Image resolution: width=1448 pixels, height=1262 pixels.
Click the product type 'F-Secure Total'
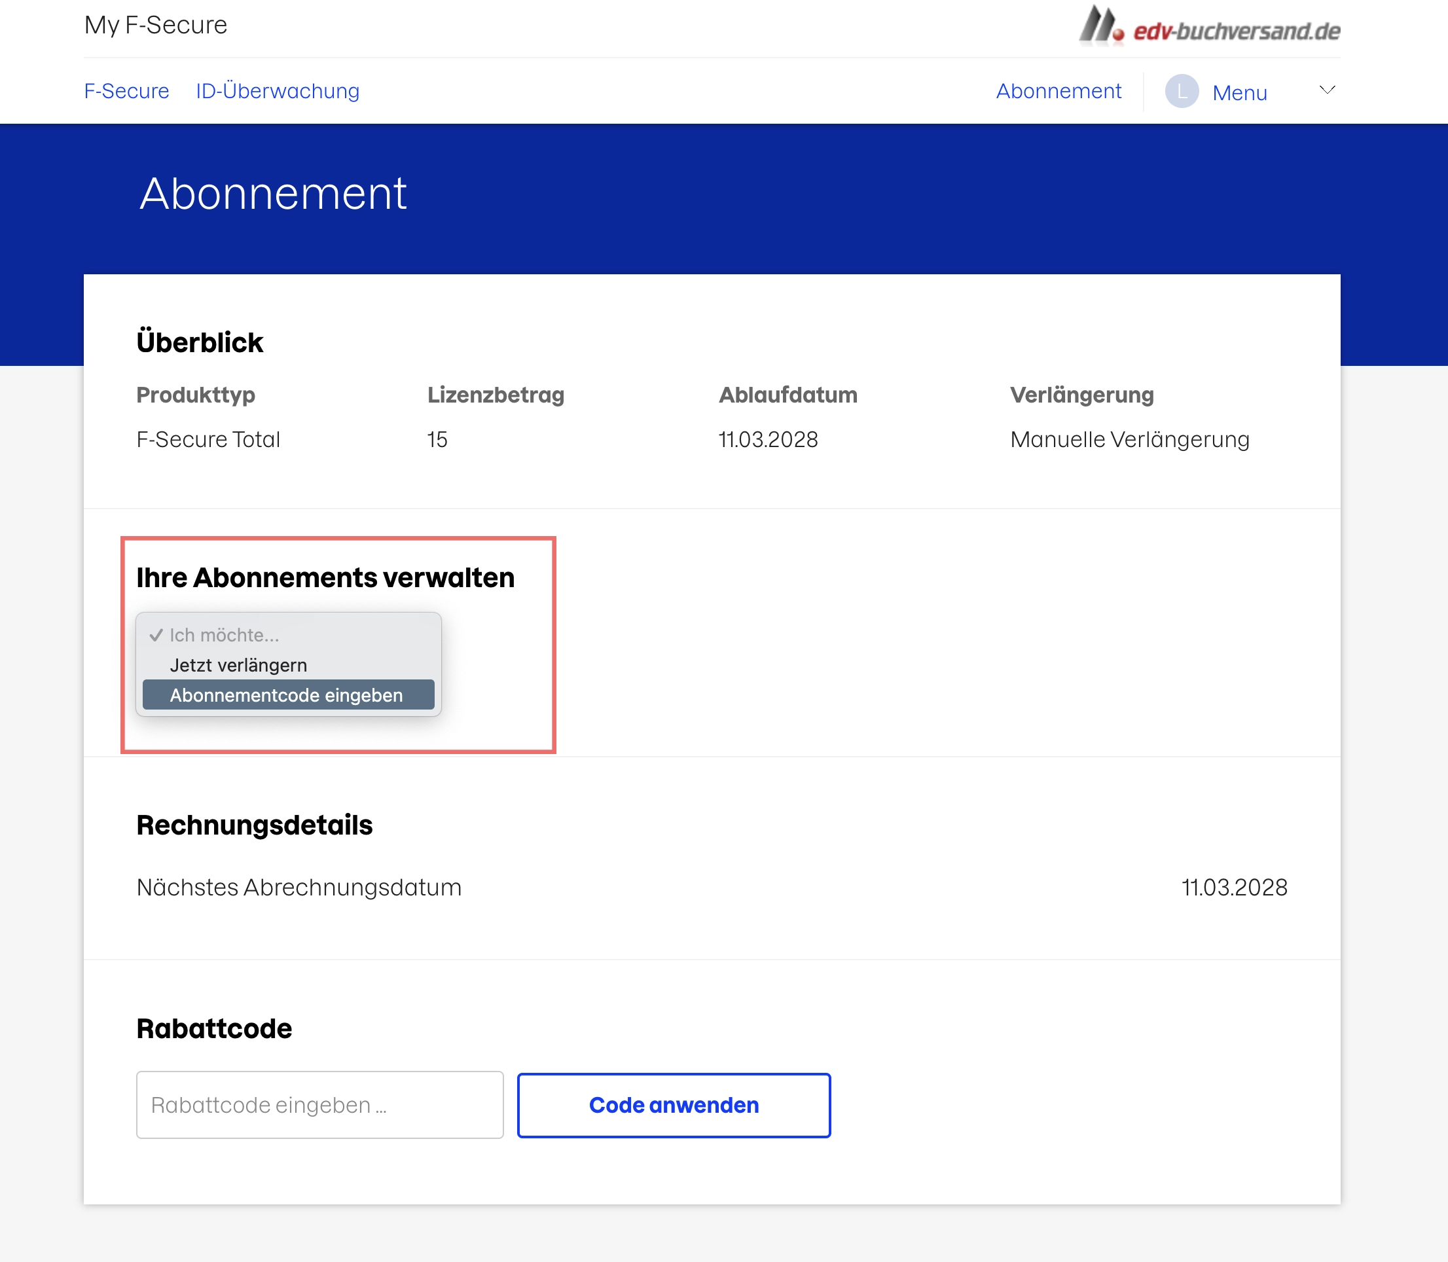click(x=208, y=439)
